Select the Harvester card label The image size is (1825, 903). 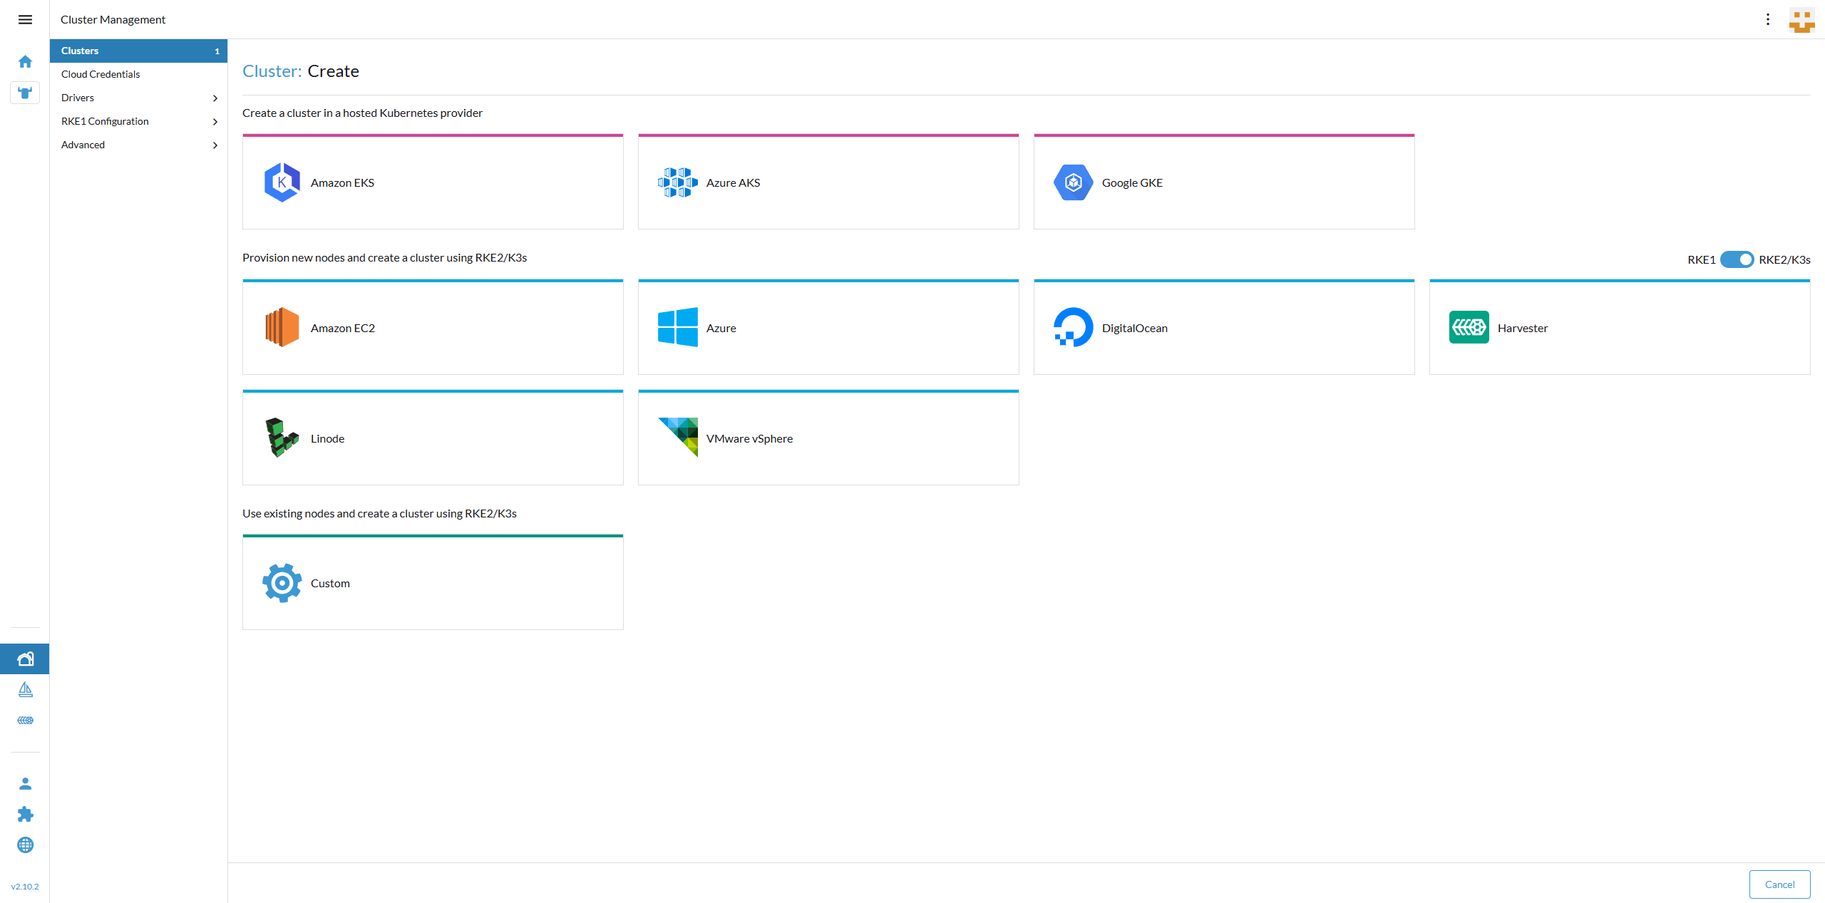(x=1523, y=328)
